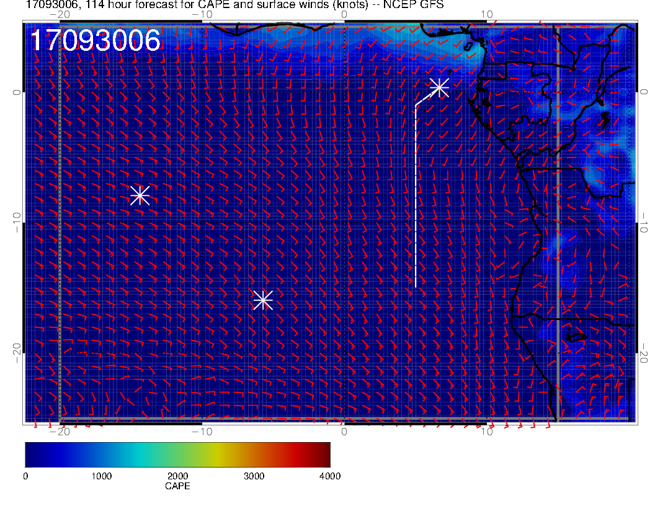Click the small island outline off the northern coast
The height and width of the screenshot is (506, 655).
469,45
